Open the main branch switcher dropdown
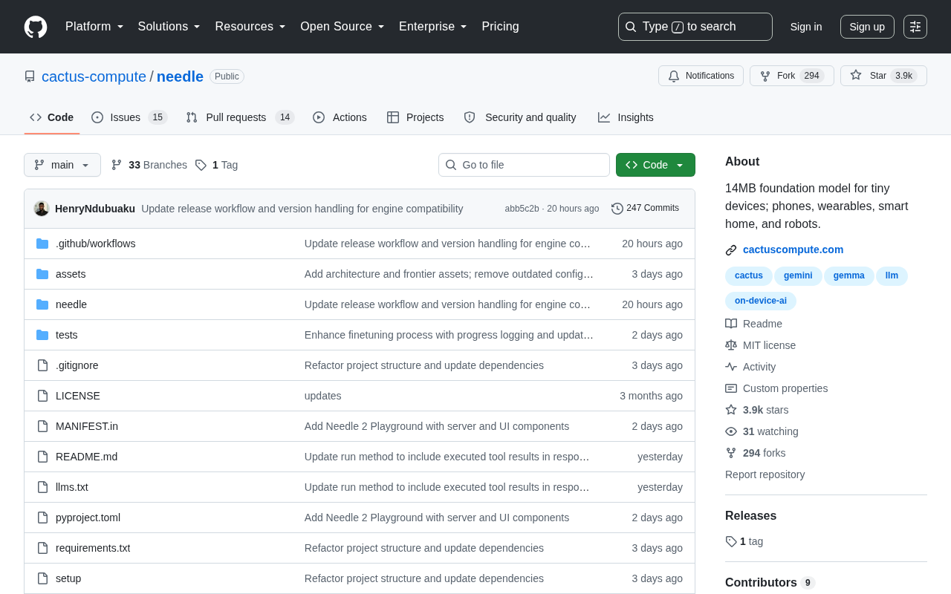 coord(62,165)
